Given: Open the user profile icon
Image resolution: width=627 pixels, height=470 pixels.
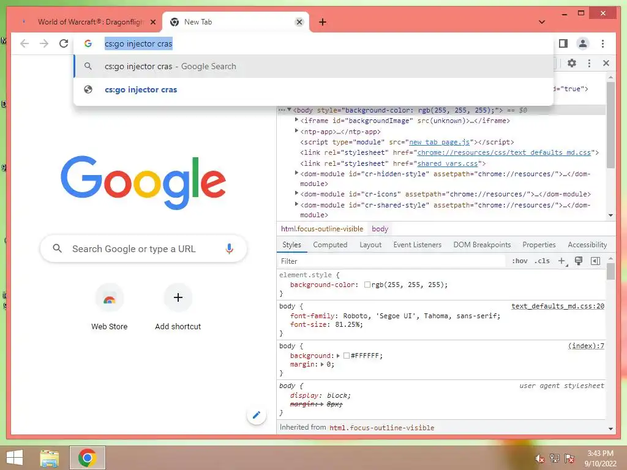Looking at the screenshot, I should (x=583, y=43).
